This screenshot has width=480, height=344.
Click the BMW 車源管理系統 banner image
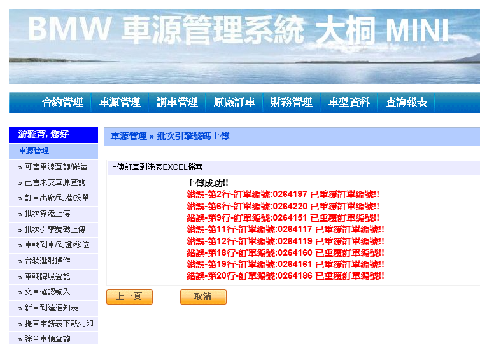[244, 46]
